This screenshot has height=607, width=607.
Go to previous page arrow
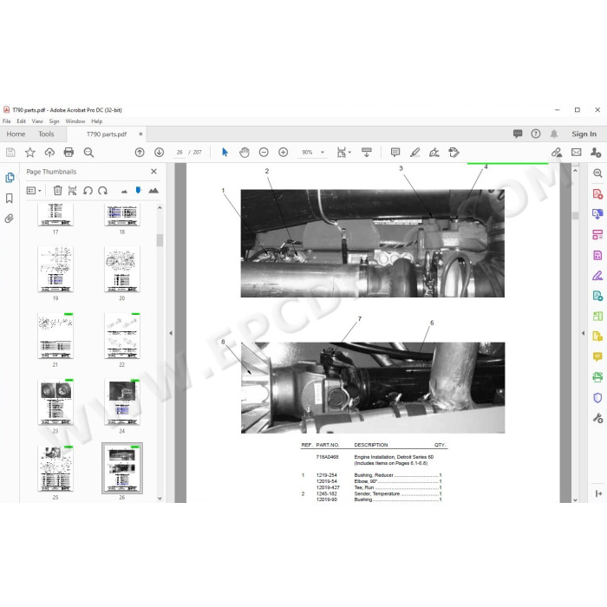pyautogui.click(x=140, y=153)
